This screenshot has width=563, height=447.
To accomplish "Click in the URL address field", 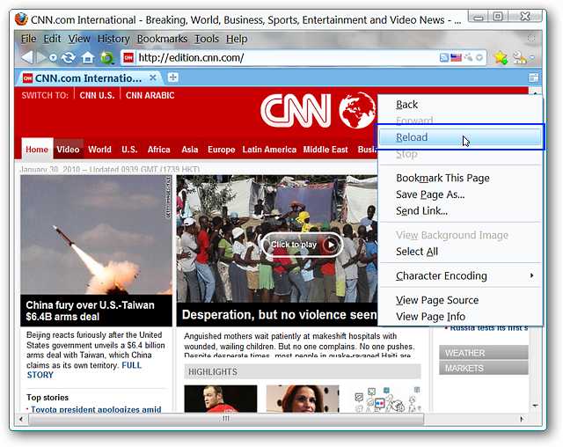I will tap(281, 58).
